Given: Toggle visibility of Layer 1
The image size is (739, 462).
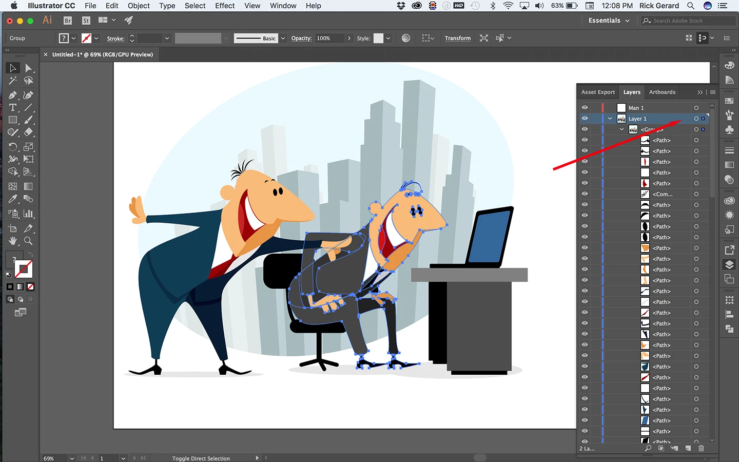Looking at the screenshot, I should click(x=585, y=119).
